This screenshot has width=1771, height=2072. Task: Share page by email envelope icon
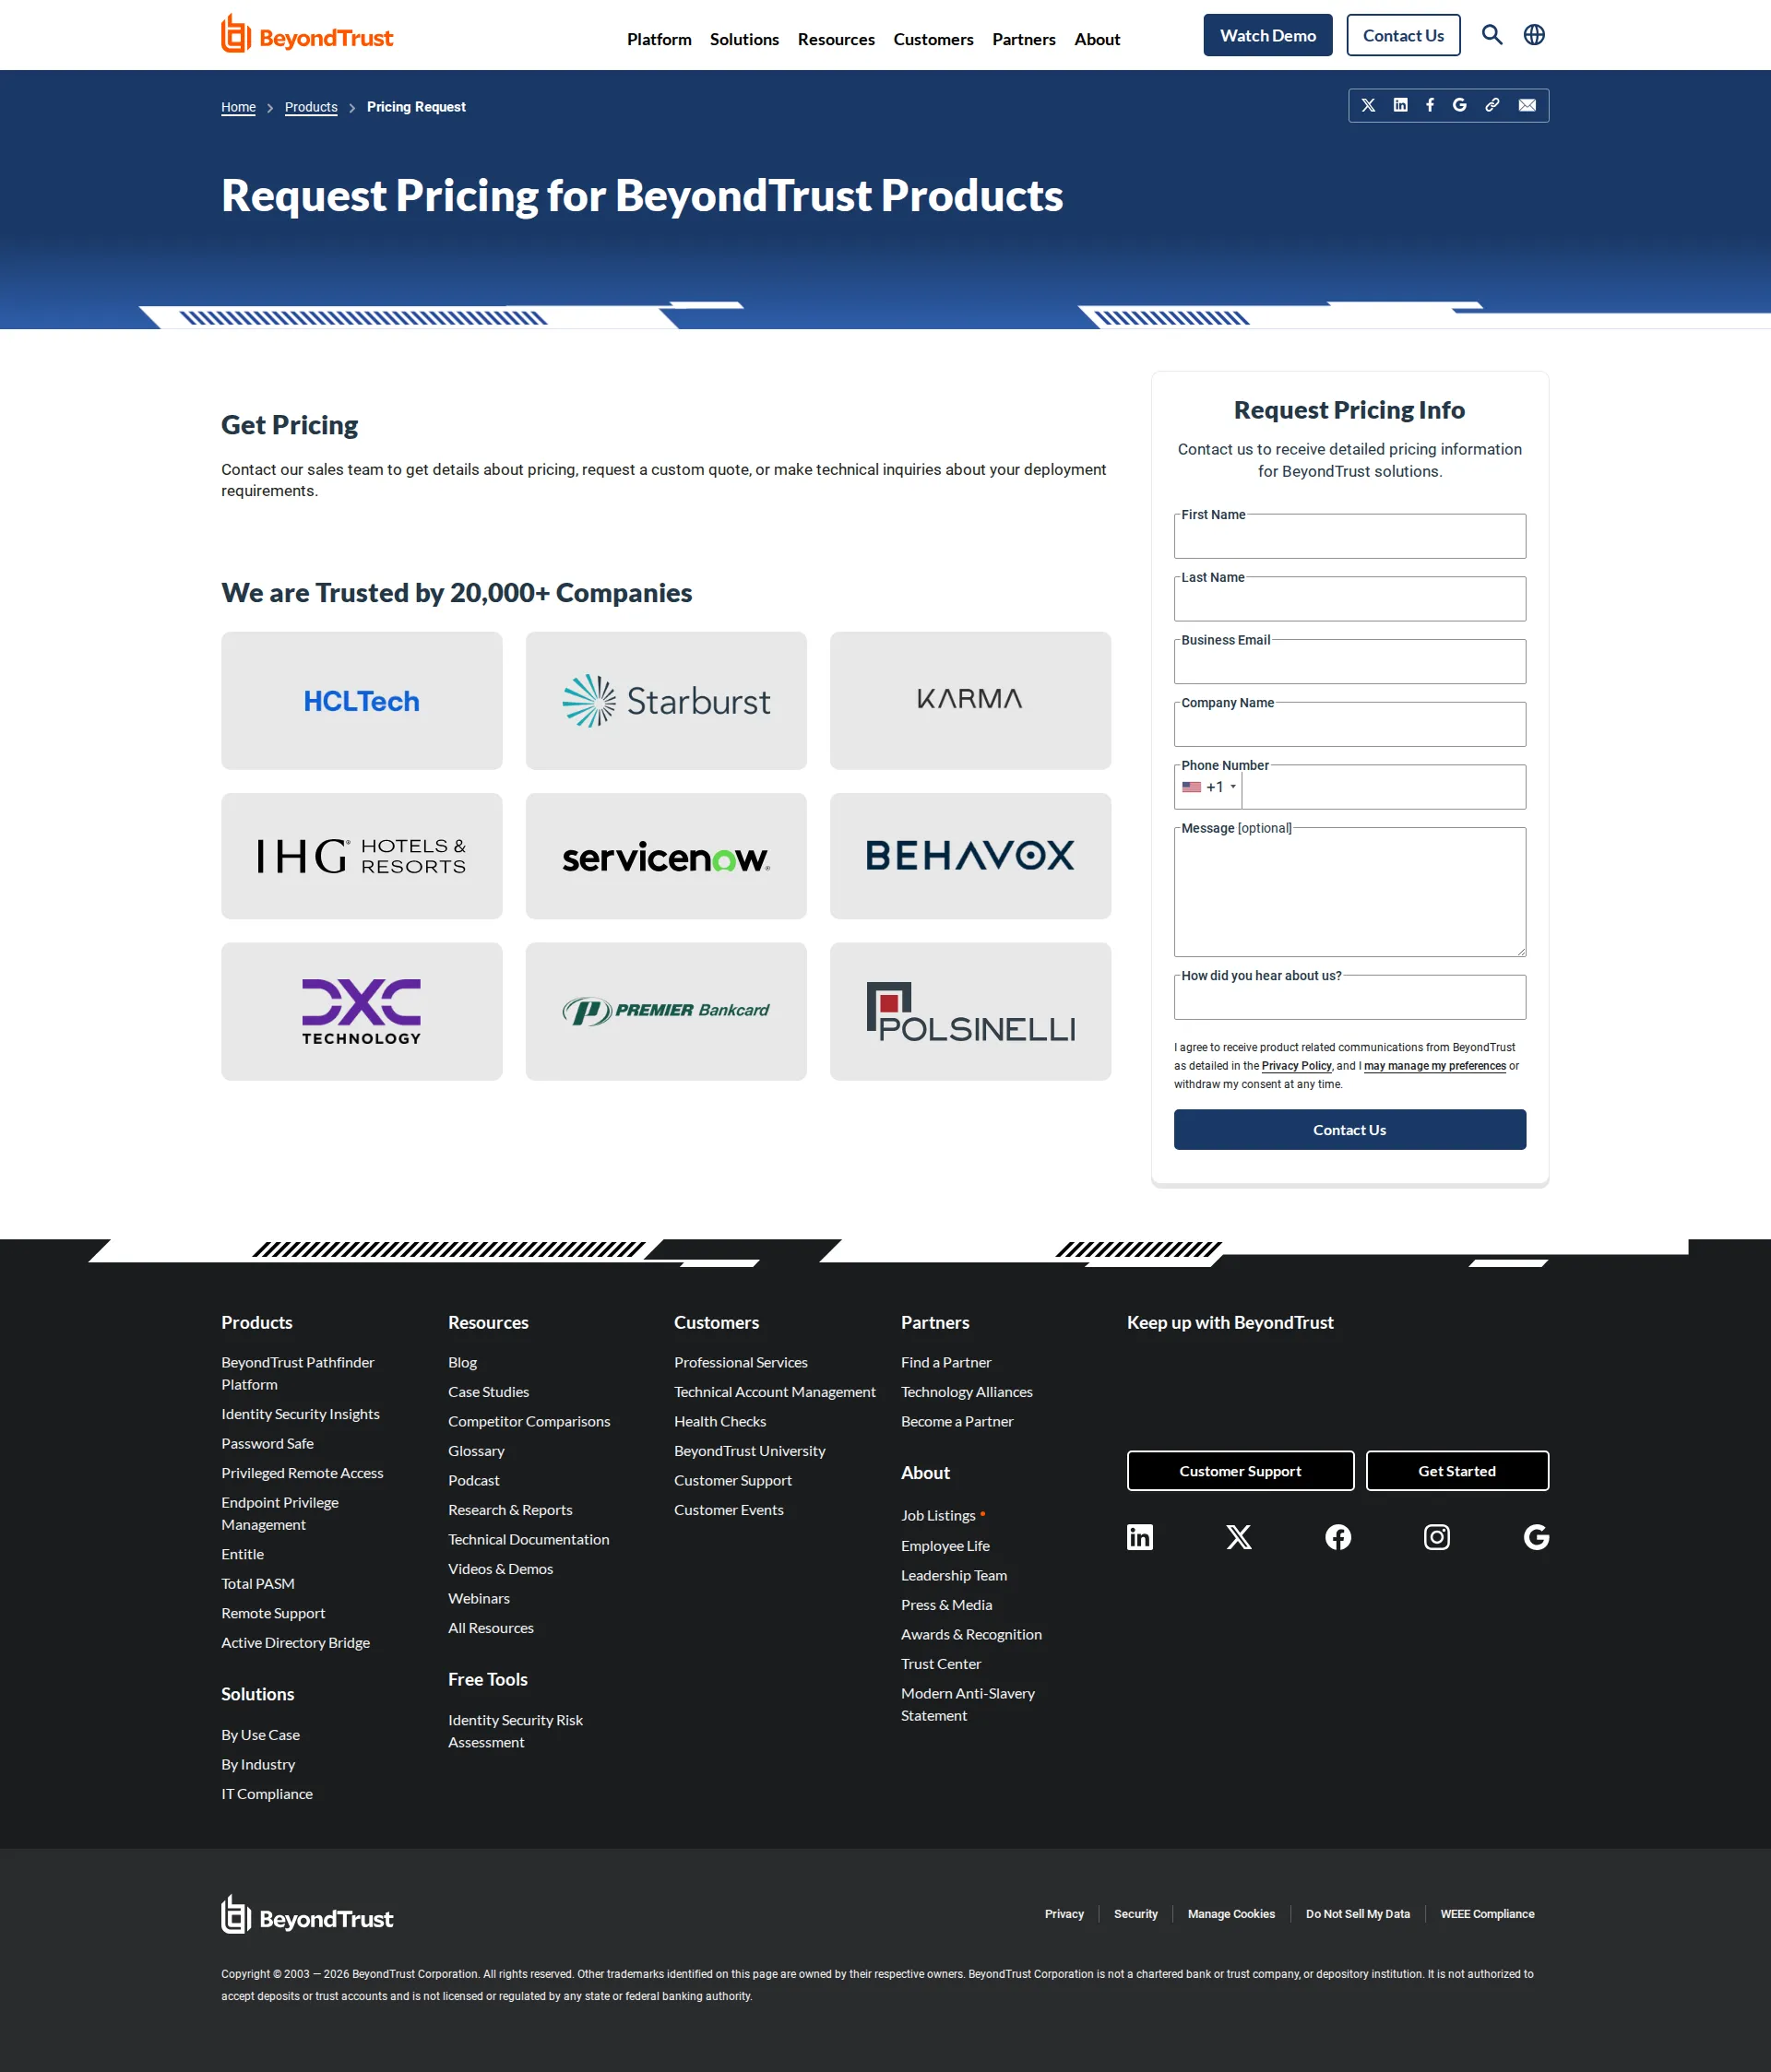coord(1526,105)
